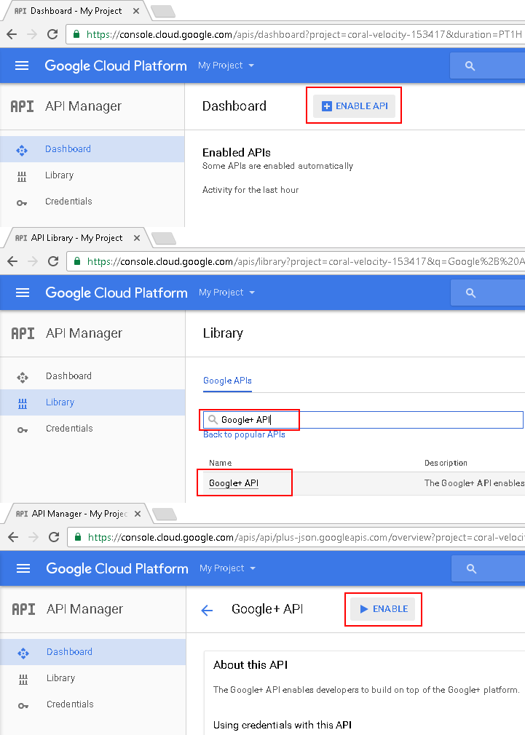Click Credentials key icon in Google+ API sidebar

(23, 705)
